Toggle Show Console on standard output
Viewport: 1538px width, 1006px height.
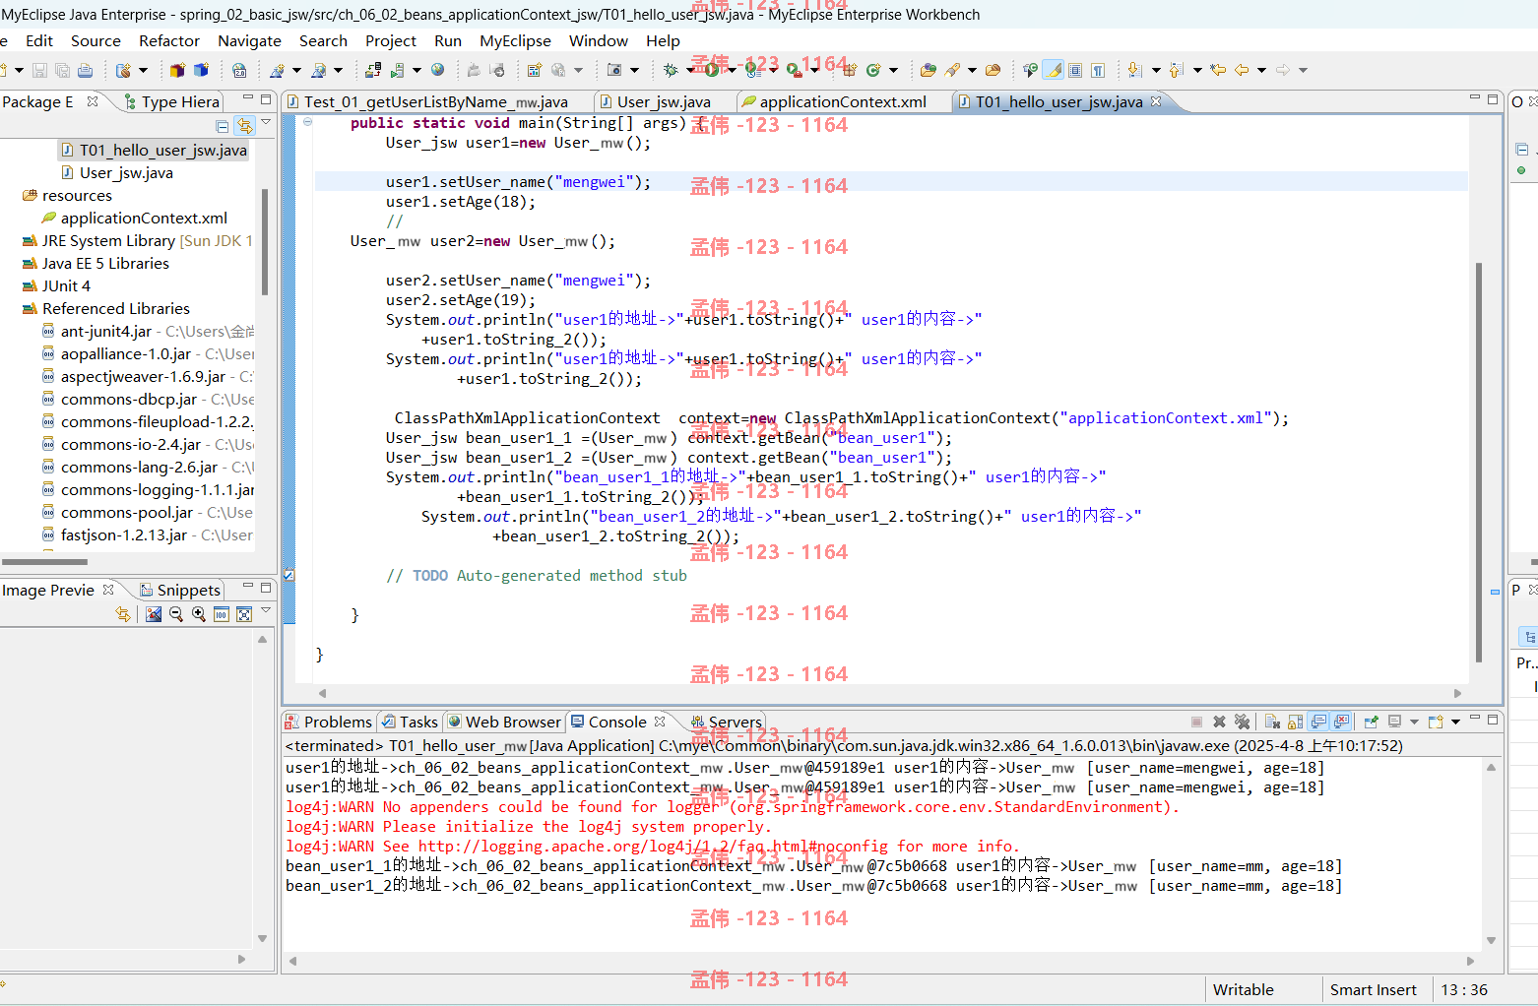tap(1317, 722)
